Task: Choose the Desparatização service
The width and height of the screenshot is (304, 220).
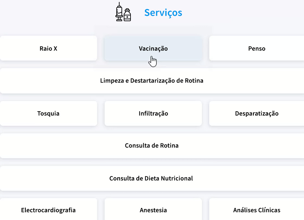Action: 256,113
